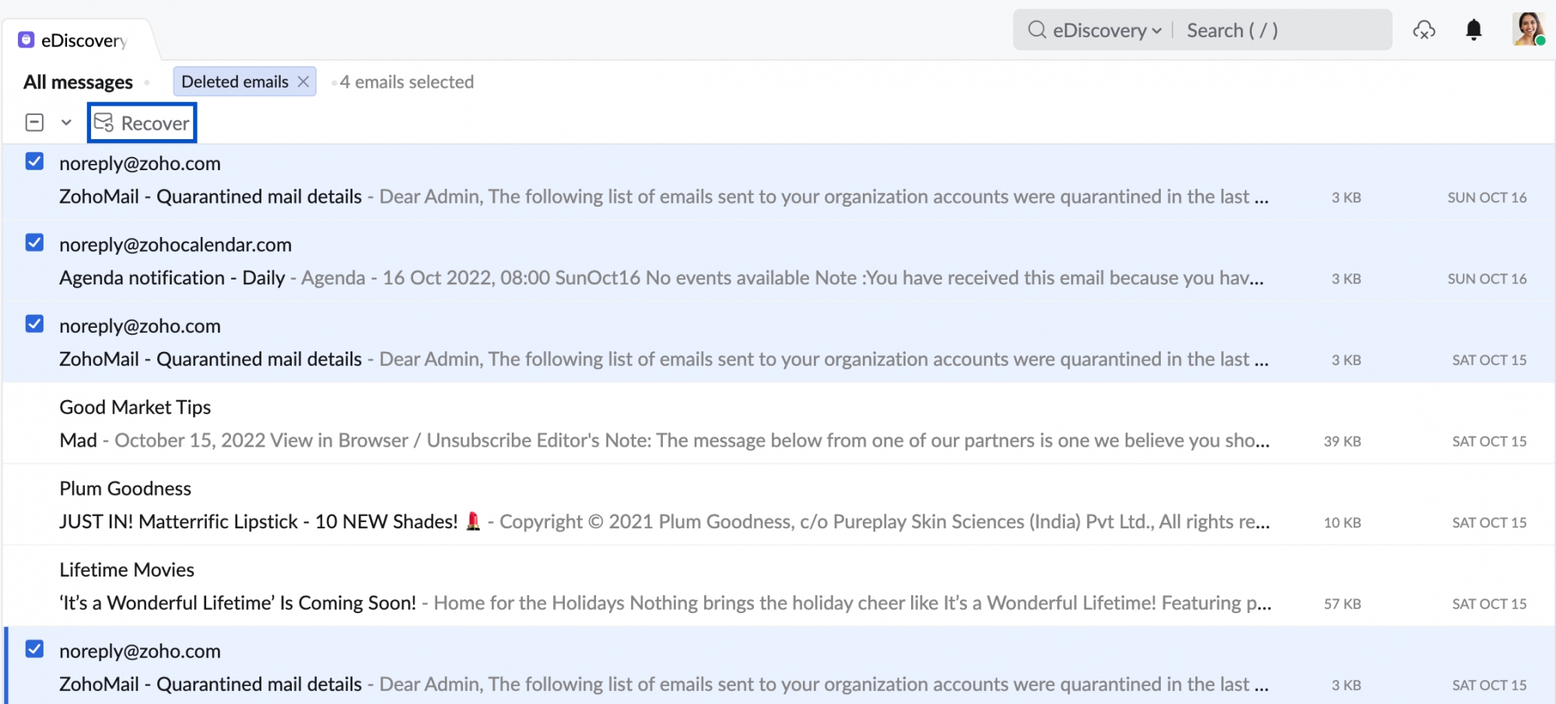Viewport: 1556px width, 704px height.
Task: Open the user profile avatar
Action: (x=1528, y=30)
